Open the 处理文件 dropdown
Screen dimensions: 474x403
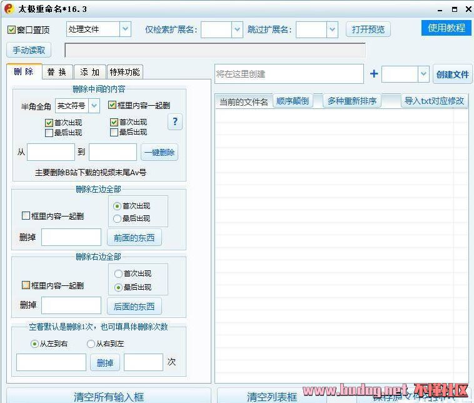125,29
